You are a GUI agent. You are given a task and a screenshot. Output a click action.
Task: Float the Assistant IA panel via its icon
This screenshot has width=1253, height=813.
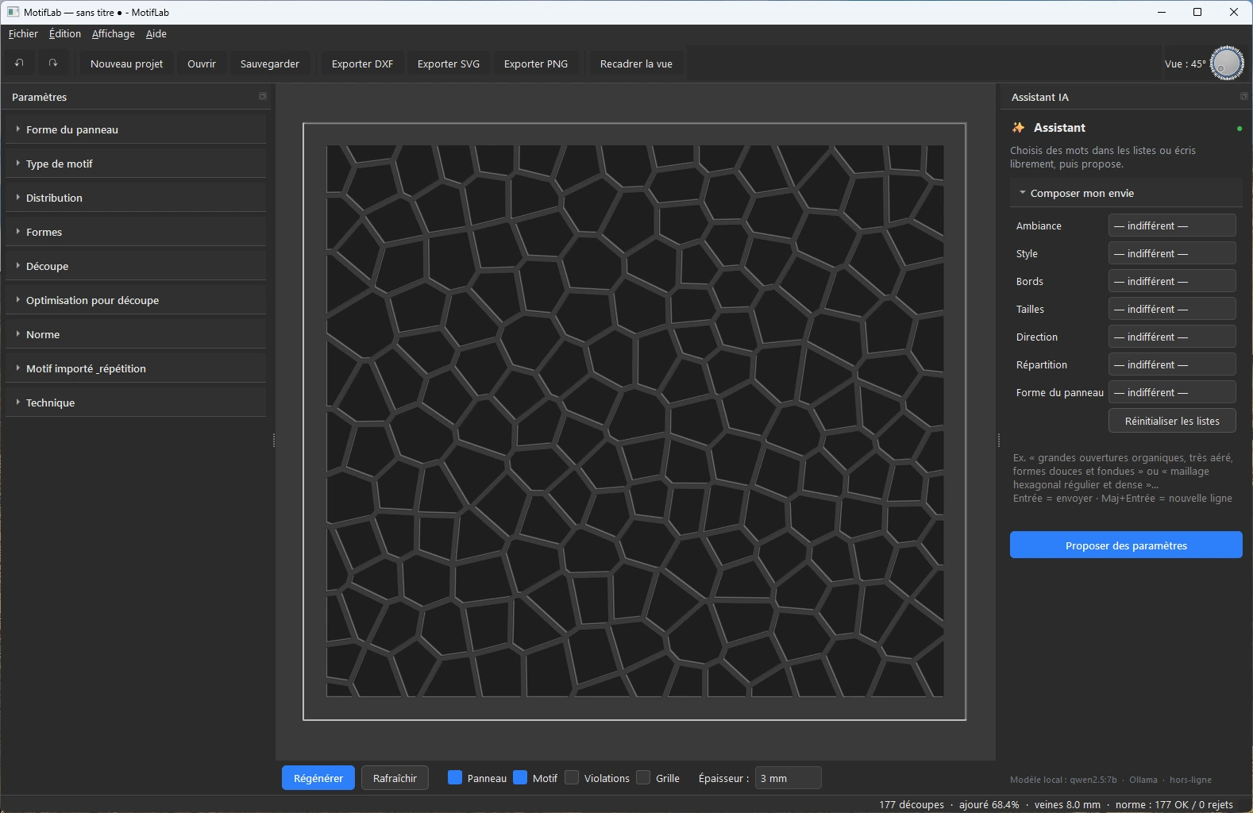[x=1244, y=96]
